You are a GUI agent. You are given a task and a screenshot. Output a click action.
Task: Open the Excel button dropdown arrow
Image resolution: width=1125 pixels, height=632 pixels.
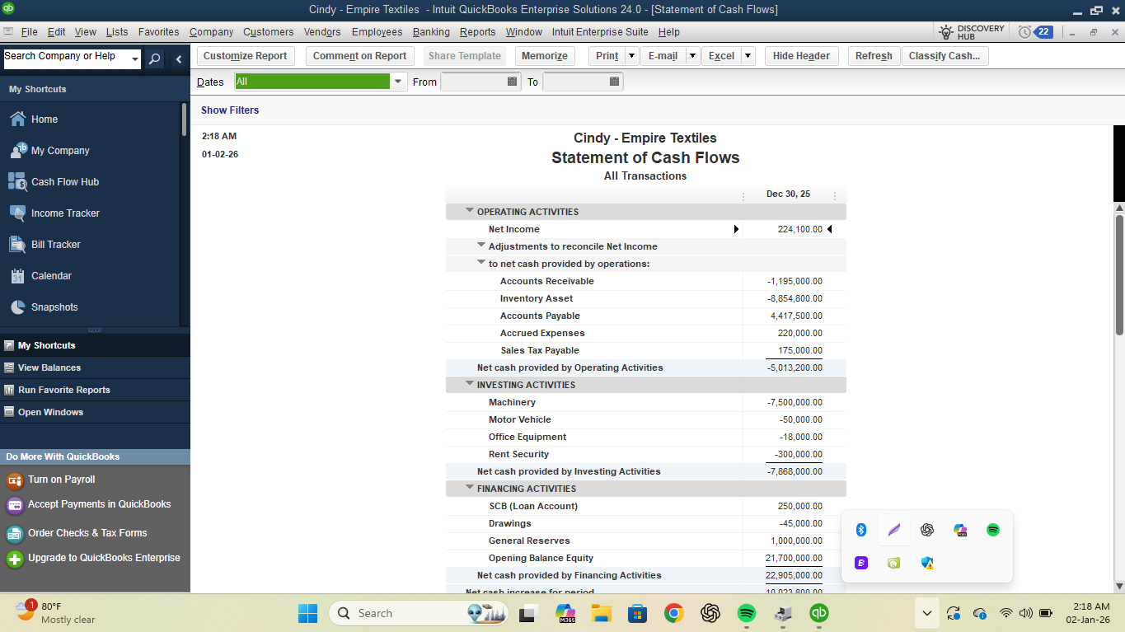748,56
